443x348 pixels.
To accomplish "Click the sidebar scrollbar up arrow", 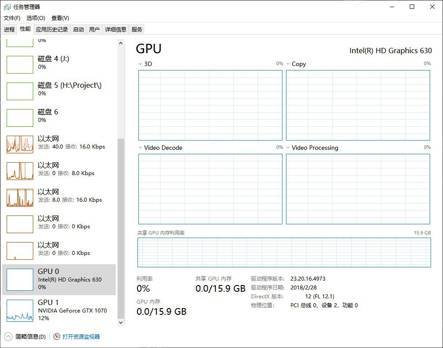I will tap(121, 43).
